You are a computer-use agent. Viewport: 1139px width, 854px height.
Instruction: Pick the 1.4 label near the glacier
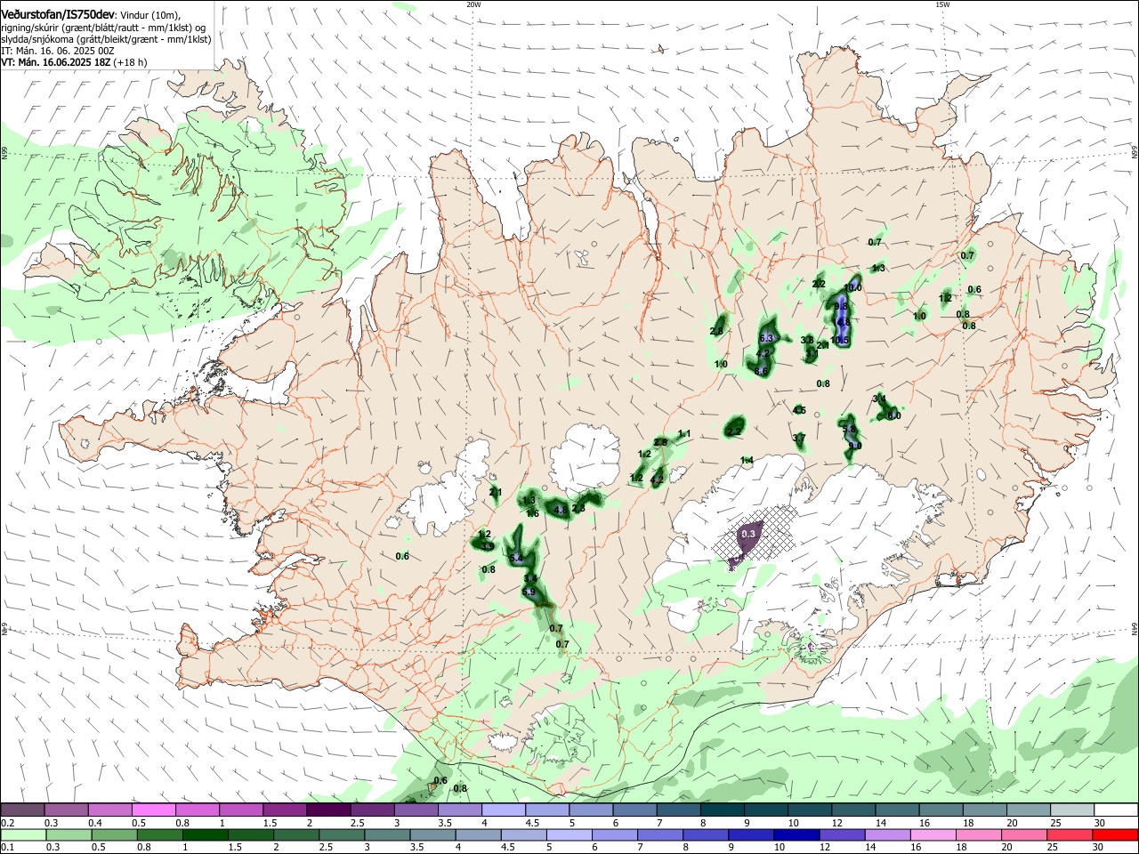click(747, 460)
